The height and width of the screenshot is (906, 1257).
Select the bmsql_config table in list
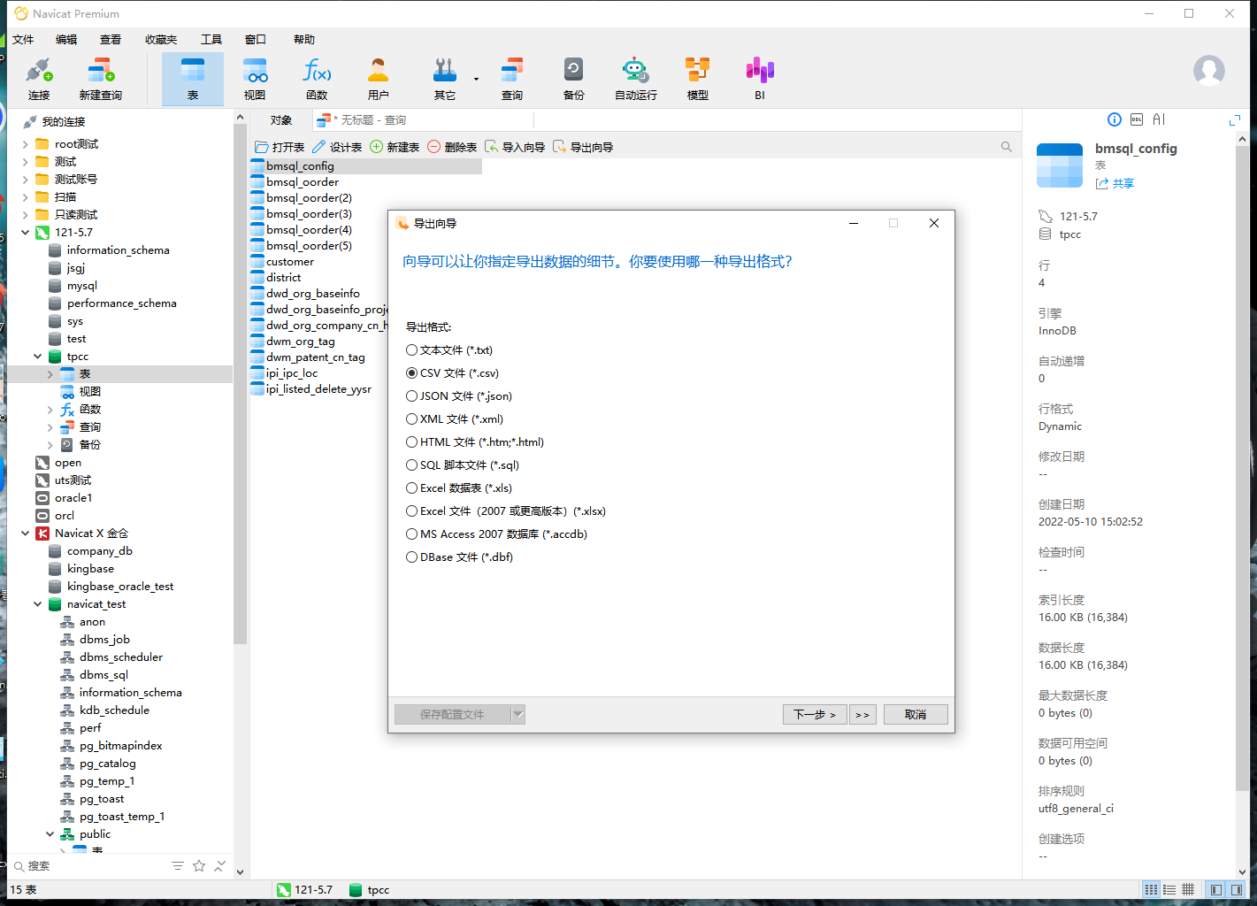pos(366,166)
